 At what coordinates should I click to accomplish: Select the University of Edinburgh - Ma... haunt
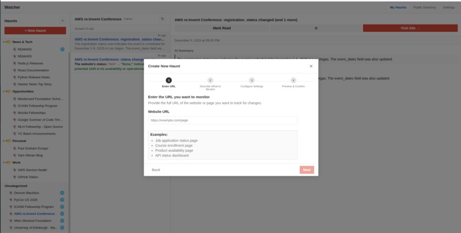coord(36,228)
